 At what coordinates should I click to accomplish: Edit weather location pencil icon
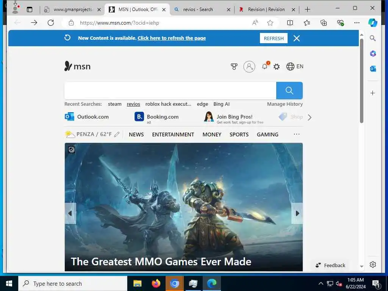117,135
